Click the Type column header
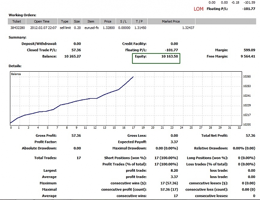 pos(64,21)
